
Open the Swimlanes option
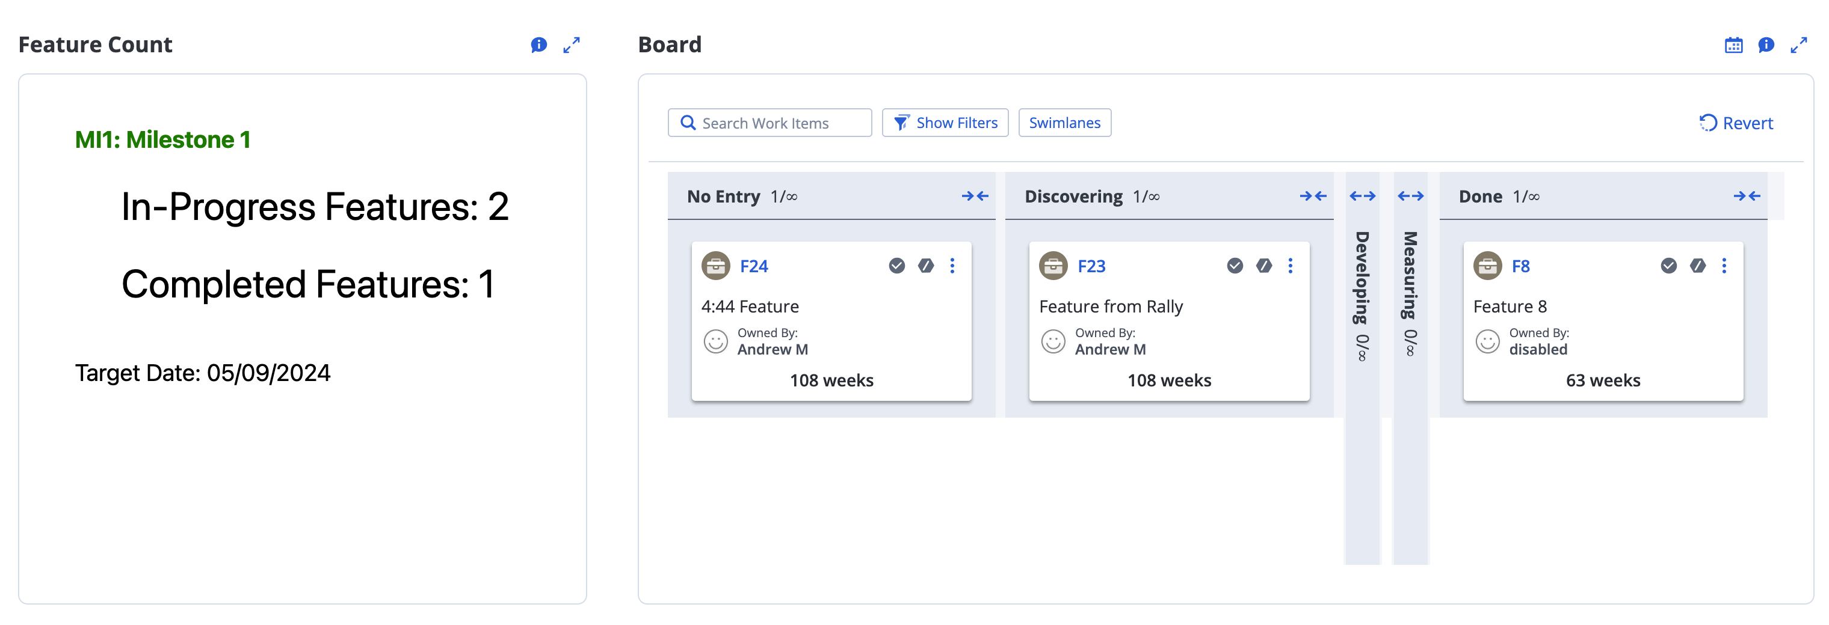point(1064,122)
